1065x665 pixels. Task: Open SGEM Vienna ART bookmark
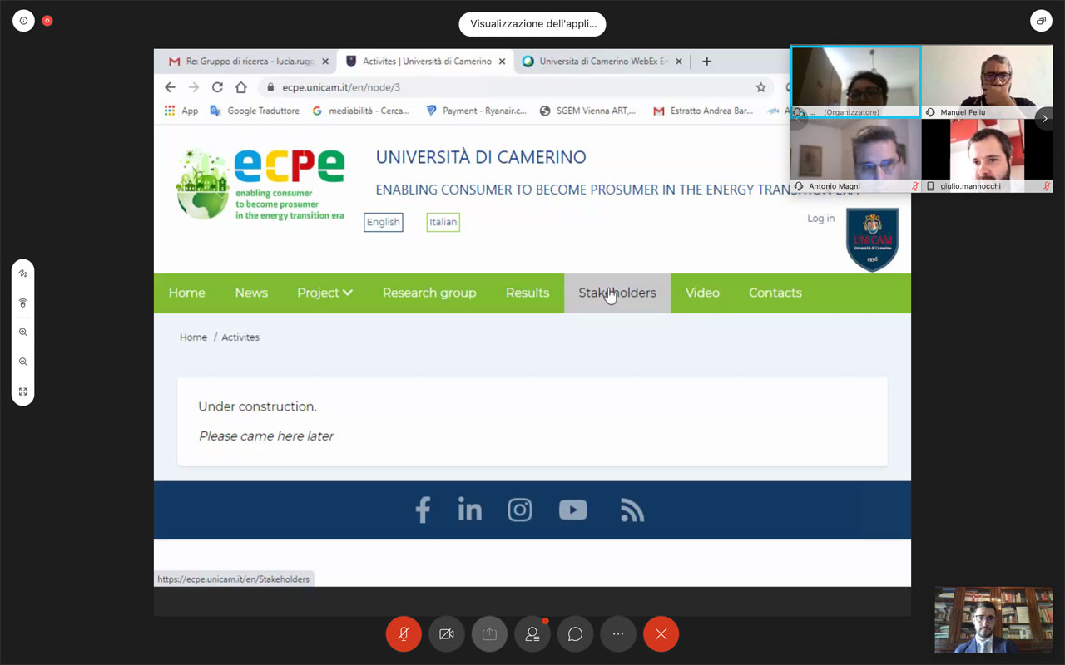coord(588,111)
